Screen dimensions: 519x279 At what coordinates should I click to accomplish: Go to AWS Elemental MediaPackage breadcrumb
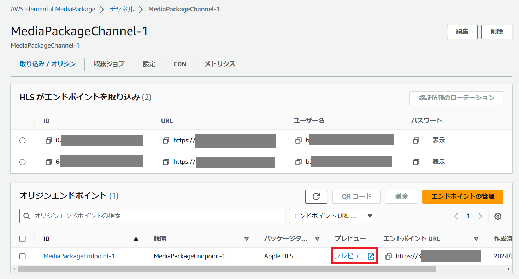point(53,9)
